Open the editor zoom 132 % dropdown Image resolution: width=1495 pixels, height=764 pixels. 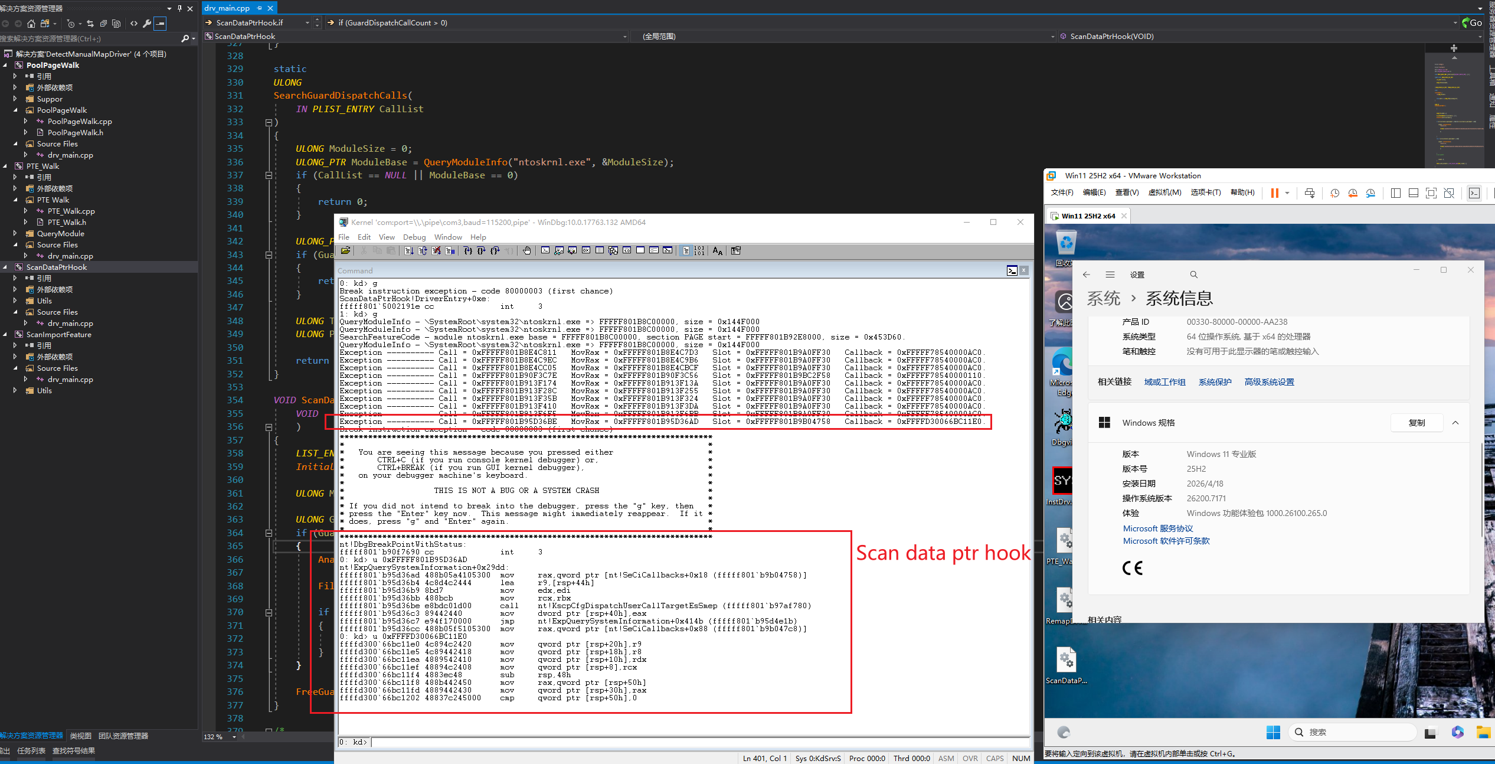tap(234, 737)
